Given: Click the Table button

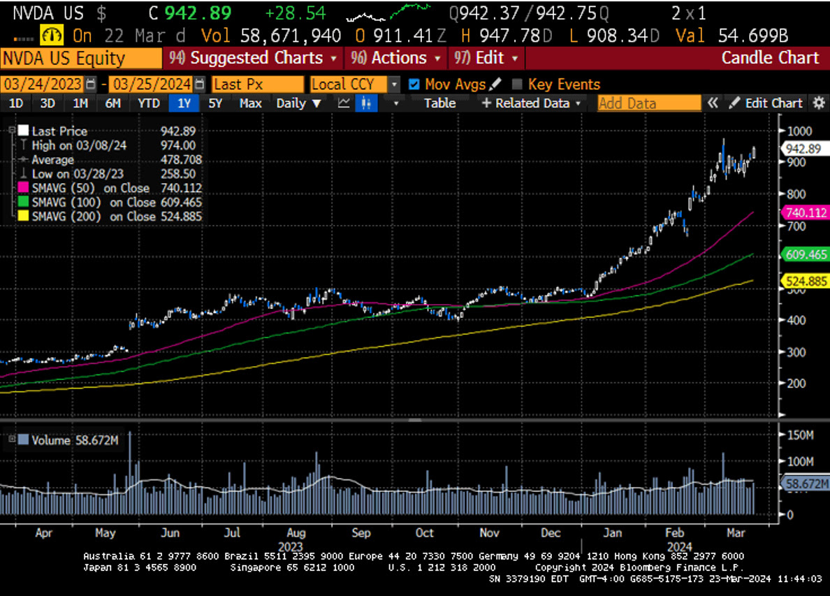Looking at the screenshot, I should click(x=439, y=103).
